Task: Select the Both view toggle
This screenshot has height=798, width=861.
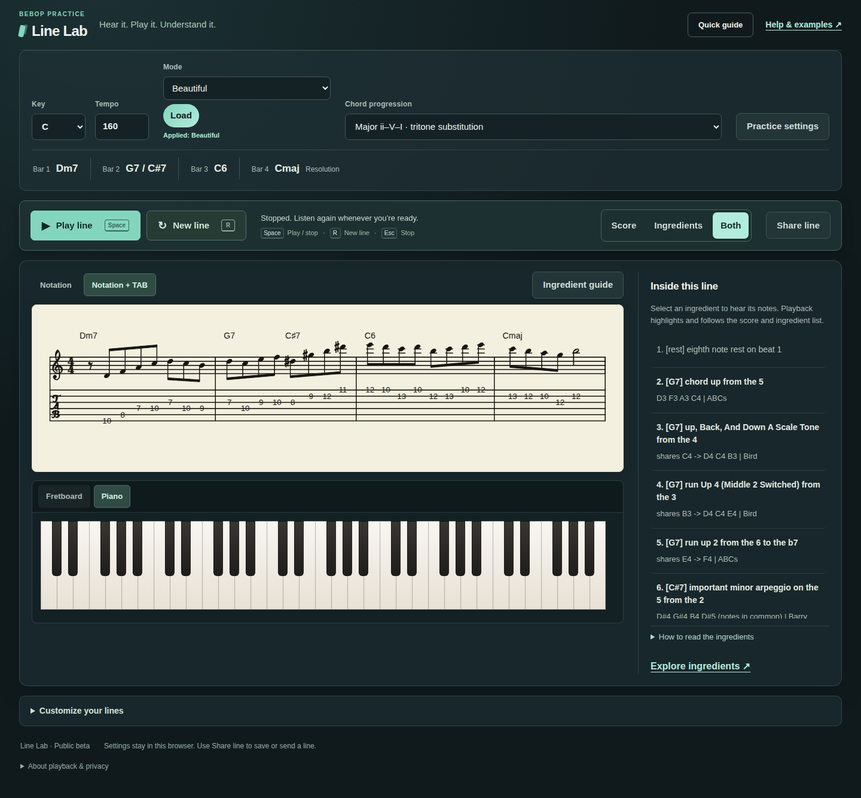Action: (x=731, y=226)
